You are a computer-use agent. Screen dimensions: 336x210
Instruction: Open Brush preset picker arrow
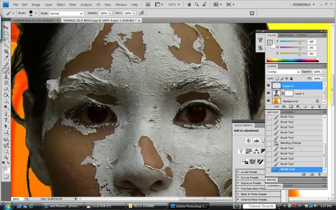(36, 13)
